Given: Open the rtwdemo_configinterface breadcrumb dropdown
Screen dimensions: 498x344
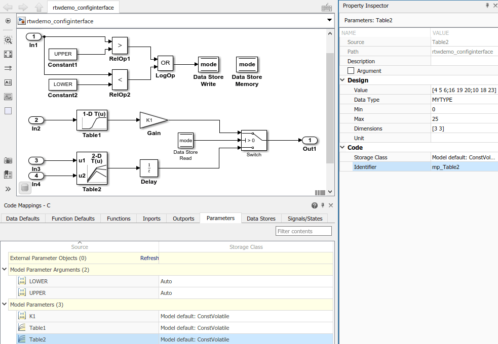Looking at the screenshot, I should [330, 21].
